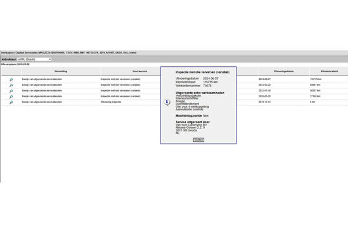
Task: Open the Afdruktaal language dropdown
Action: (x=34, y=59)
